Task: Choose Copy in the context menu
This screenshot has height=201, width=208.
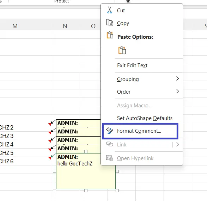Action: click(x=142, y=23)
